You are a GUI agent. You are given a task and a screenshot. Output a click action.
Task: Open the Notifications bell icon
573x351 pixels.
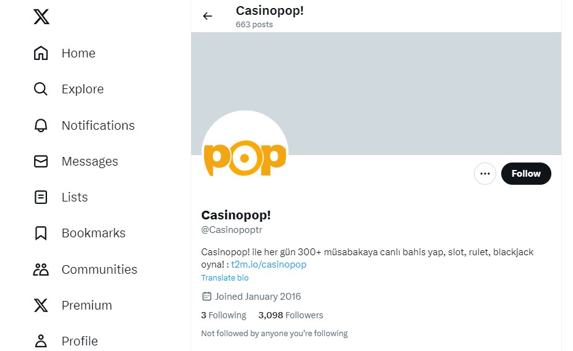click(x=41, y=125)
